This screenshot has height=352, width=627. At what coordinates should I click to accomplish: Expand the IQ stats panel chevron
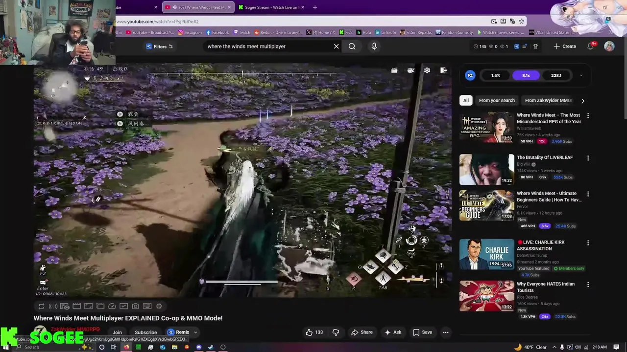click(581, 75)
